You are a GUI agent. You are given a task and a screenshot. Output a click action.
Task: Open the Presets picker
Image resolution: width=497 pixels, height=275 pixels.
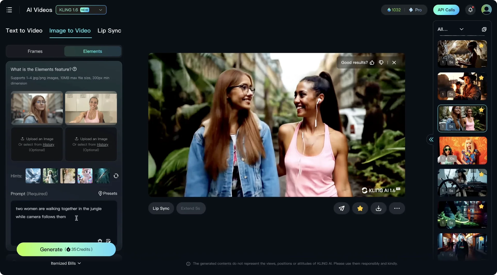click(108, 193)
